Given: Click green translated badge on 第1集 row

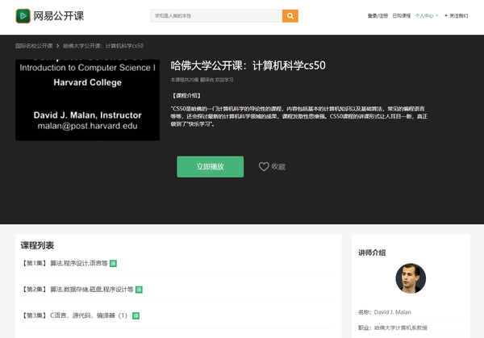Looking at the screenshot, I should pyautogui.click(x=113, y=264).
